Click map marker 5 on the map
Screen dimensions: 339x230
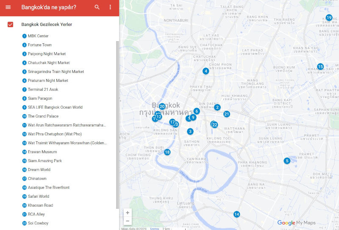tap(287, 161)
